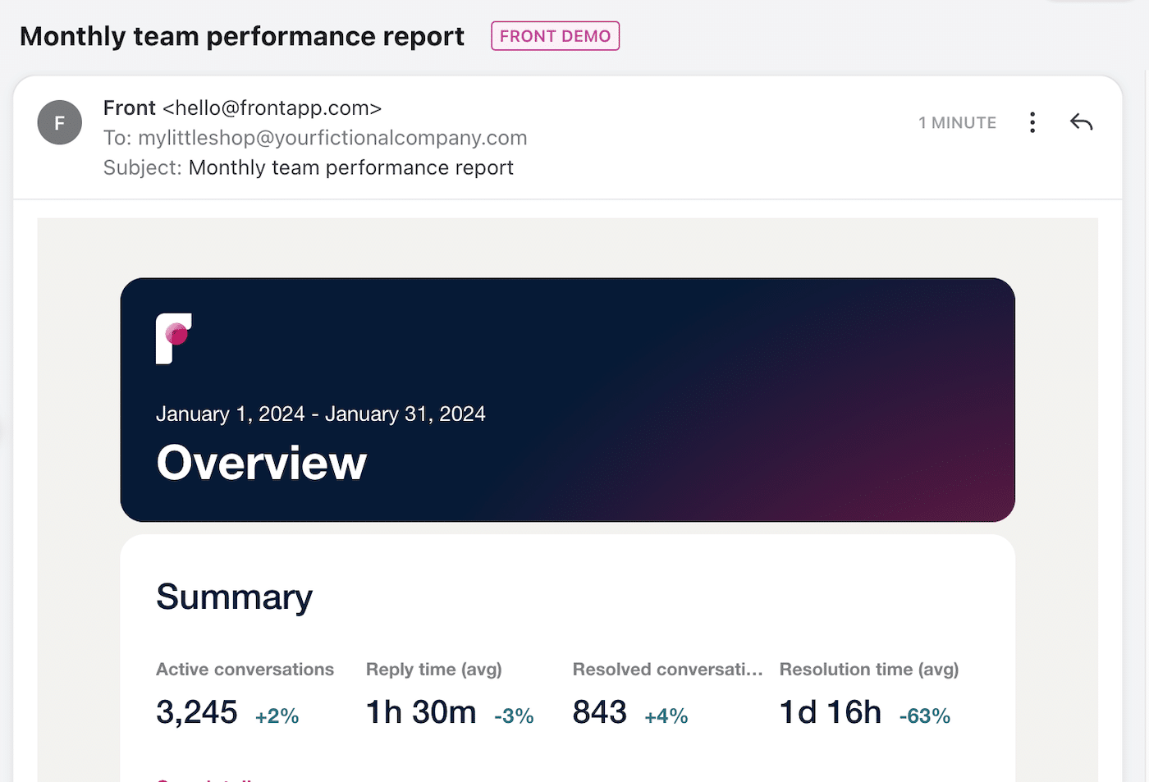
Task: Click the January 1 - January 31 date range
Action: pyautogui.click(x=321, y=414)
